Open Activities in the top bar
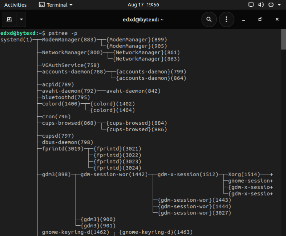 (15, 5)
